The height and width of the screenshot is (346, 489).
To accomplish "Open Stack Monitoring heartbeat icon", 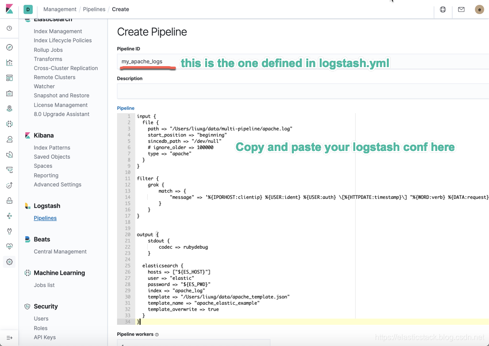I will coord(10,246).
